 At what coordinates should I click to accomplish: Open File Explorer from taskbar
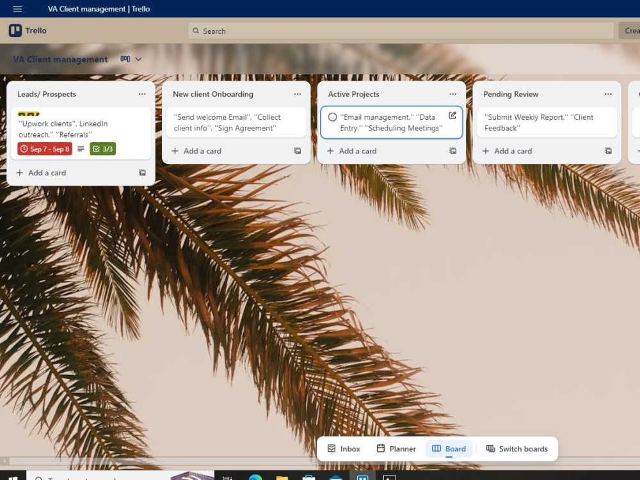(282, 477)
